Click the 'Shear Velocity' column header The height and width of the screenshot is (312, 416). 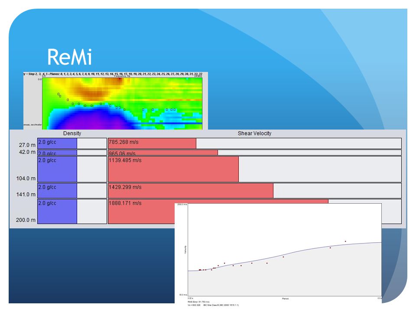tap(254, 133)
